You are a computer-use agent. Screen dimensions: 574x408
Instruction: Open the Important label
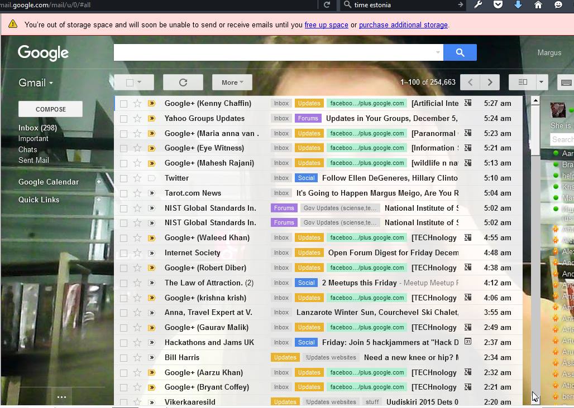(x=34, y=138)
